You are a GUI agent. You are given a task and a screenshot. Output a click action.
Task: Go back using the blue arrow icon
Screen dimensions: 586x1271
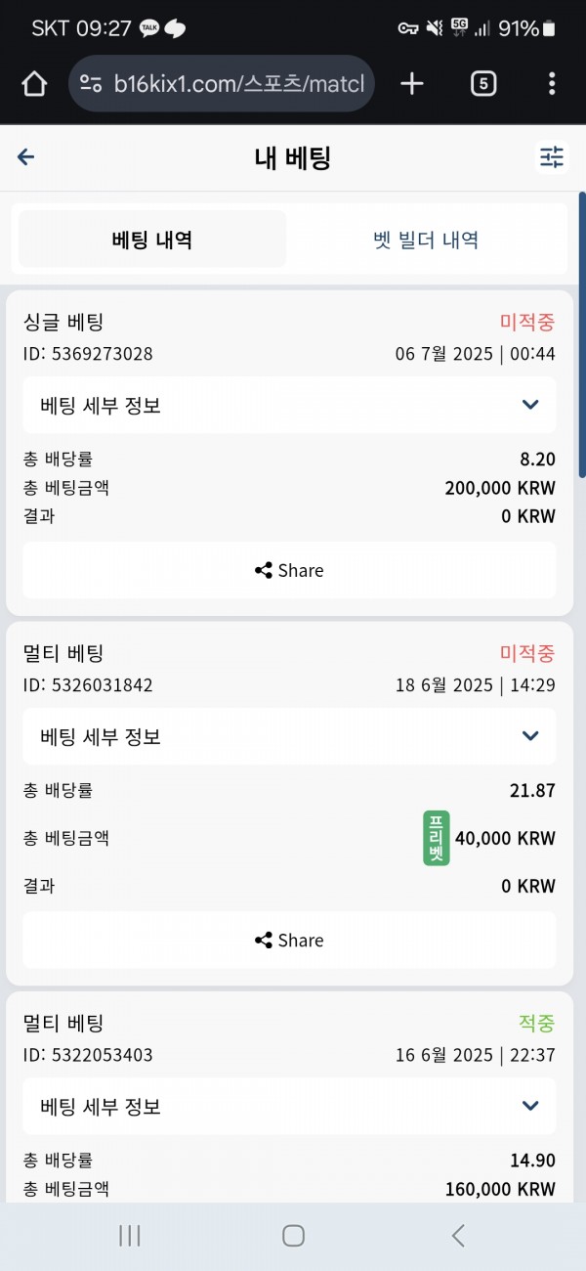coord(26,157)
